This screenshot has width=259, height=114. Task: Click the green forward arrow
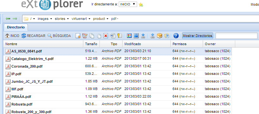pyautogui.click(x=15, y=19)
